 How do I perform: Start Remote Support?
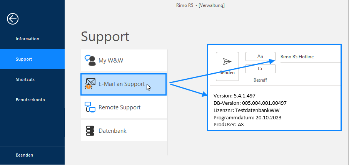click(124, 107)
